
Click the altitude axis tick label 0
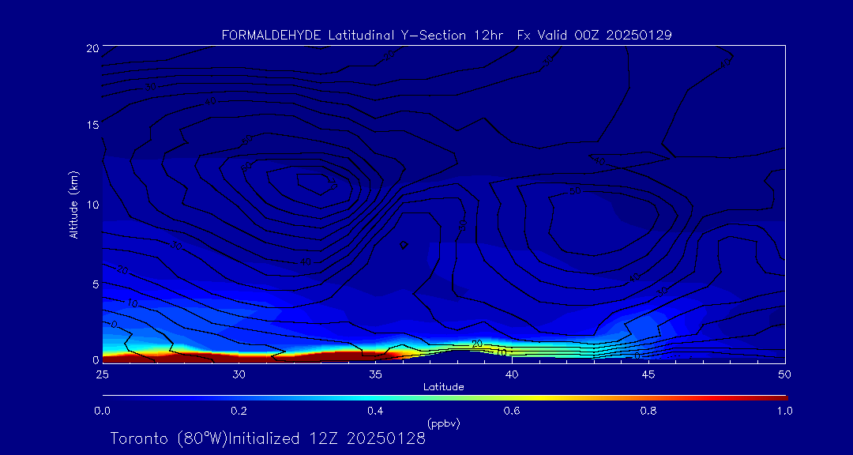coord(95,359)
